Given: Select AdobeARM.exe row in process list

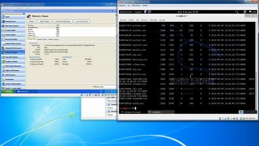Looking at the screenshot, I should pyautogui.click(x=43, y=28).
